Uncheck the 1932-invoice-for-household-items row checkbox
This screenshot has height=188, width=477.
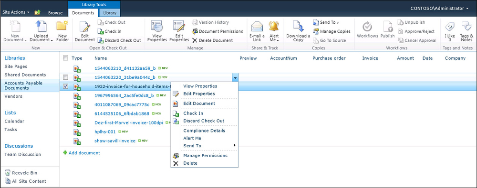tap(65, 86)
